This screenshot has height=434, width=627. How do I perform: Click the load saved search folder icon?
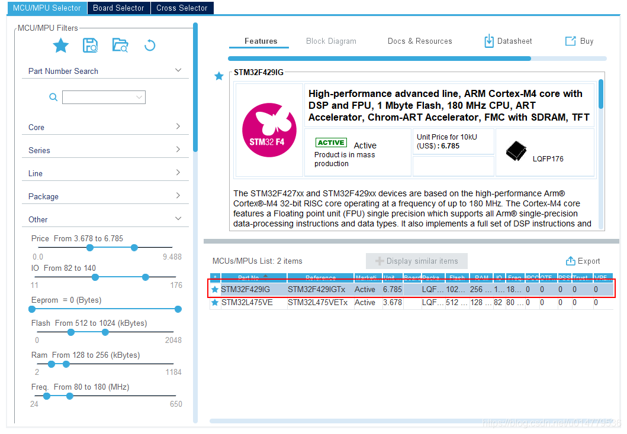[x=120, y=46]
